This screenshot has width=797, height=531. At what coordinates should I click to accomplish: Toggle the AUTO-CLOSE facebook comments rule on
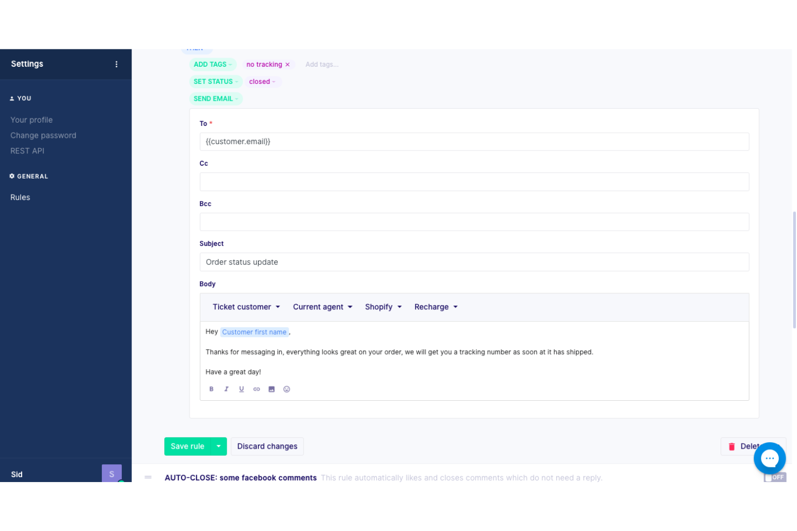click(774, 477)
